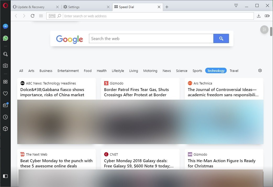Open WhatsApp in the sidebar
Screen dimensions: 273x187
tap(5, 38)
